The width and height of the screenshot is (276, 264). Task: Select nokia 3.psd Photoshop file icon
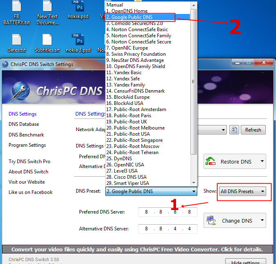78,43
